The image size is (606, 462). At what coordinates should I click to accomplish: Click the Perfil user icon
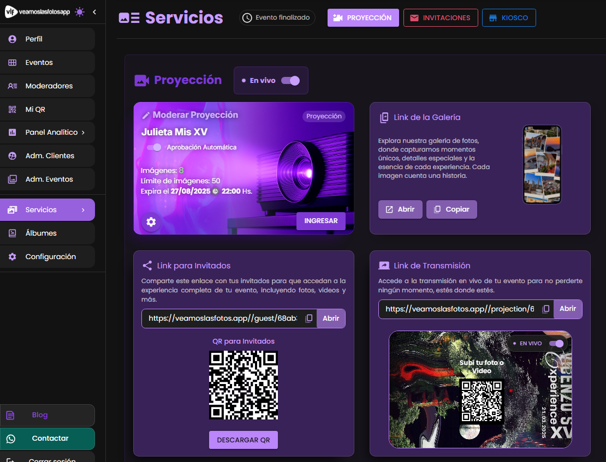click(x=13, y=39)
